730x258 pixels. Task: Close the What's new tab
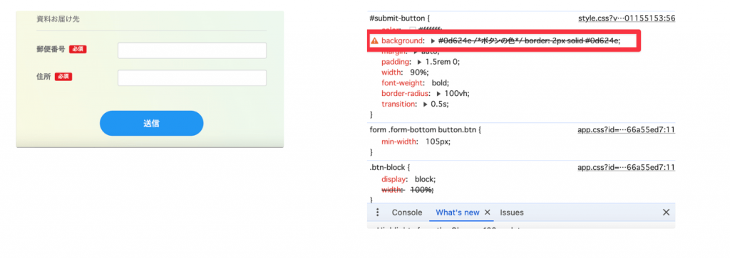(488, 213)
